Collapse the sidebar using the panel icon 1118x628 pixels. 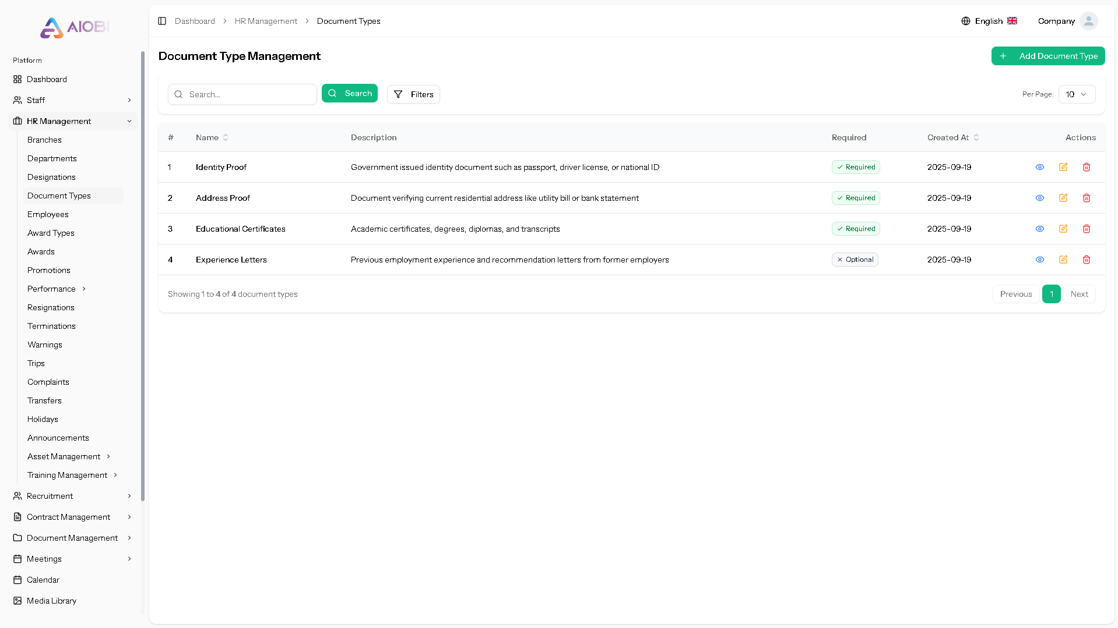[x=162, y=21]
